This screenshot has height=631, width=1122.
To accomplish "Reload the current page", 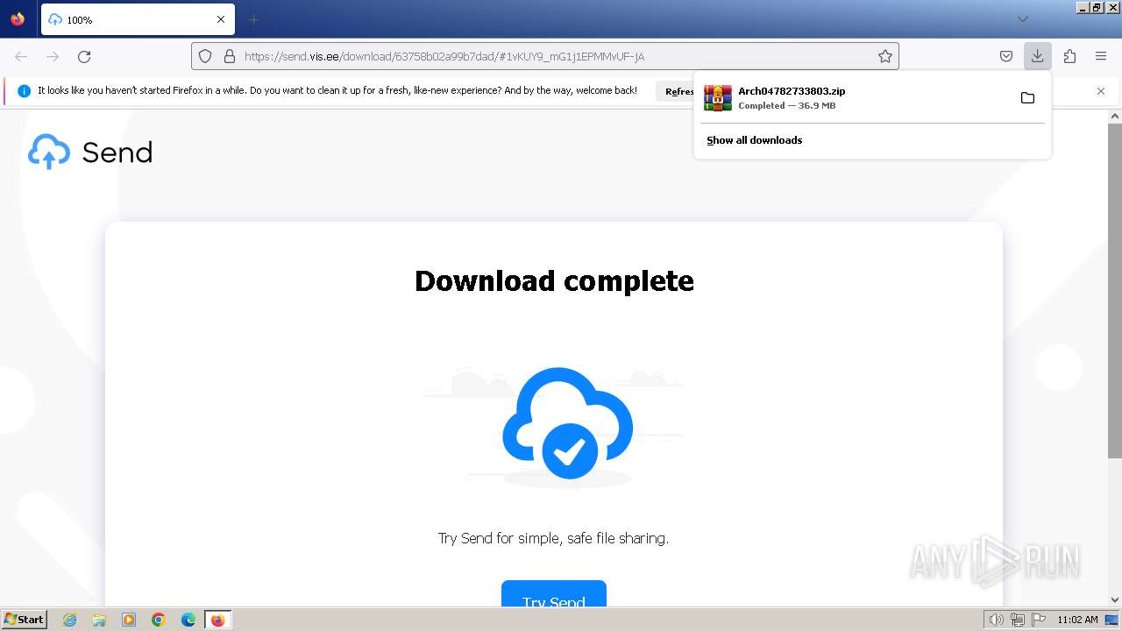I will click(84, 56).
